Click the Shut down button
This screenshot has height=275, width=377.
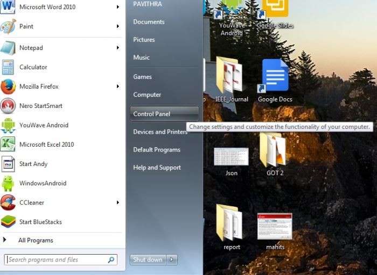[148, 259]
